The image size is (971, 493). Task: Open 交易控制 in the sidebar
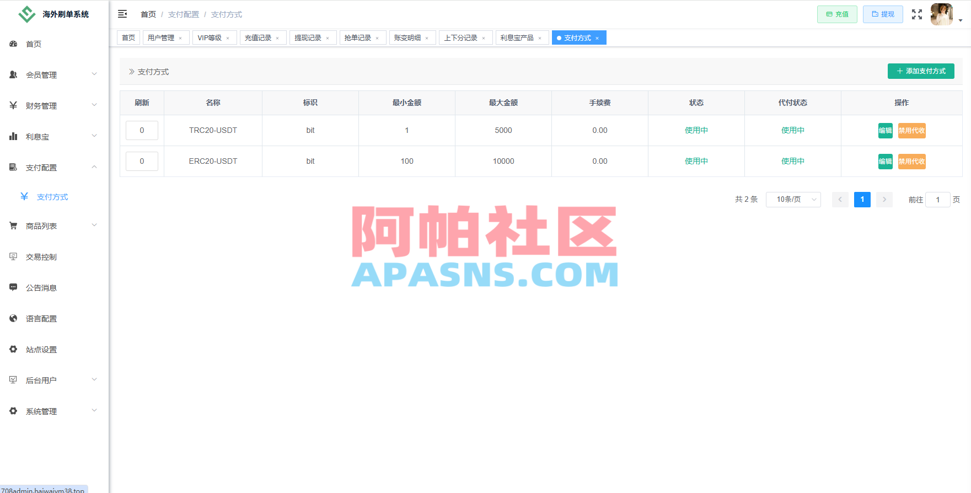coord(54,257)
